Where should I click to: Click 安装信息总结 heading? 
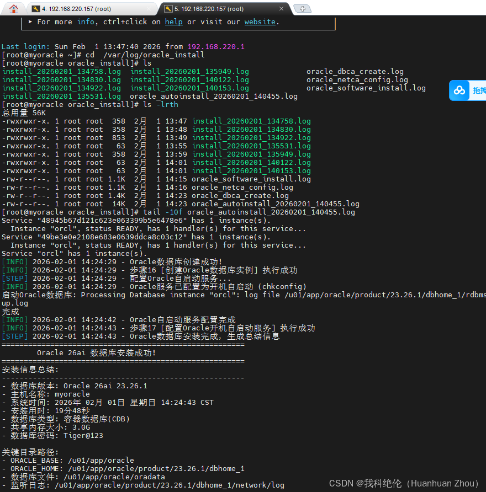(30, 370)
